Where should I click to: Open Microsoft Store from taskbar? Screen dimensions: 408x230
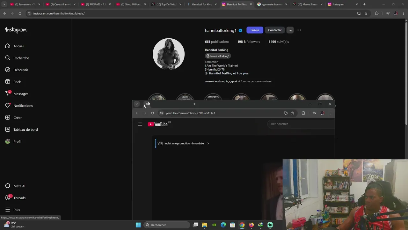point(233,225)
